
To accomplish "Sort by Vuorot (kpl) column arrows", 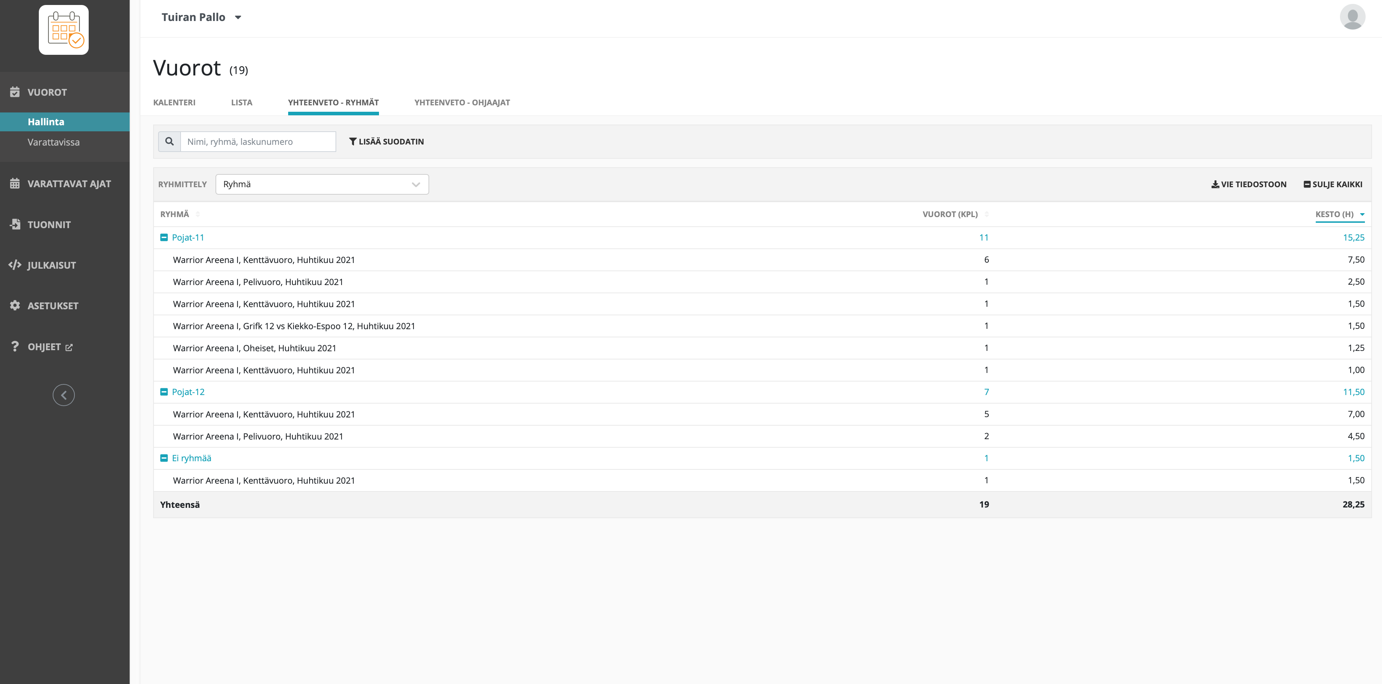I will (x=987, y=215).
